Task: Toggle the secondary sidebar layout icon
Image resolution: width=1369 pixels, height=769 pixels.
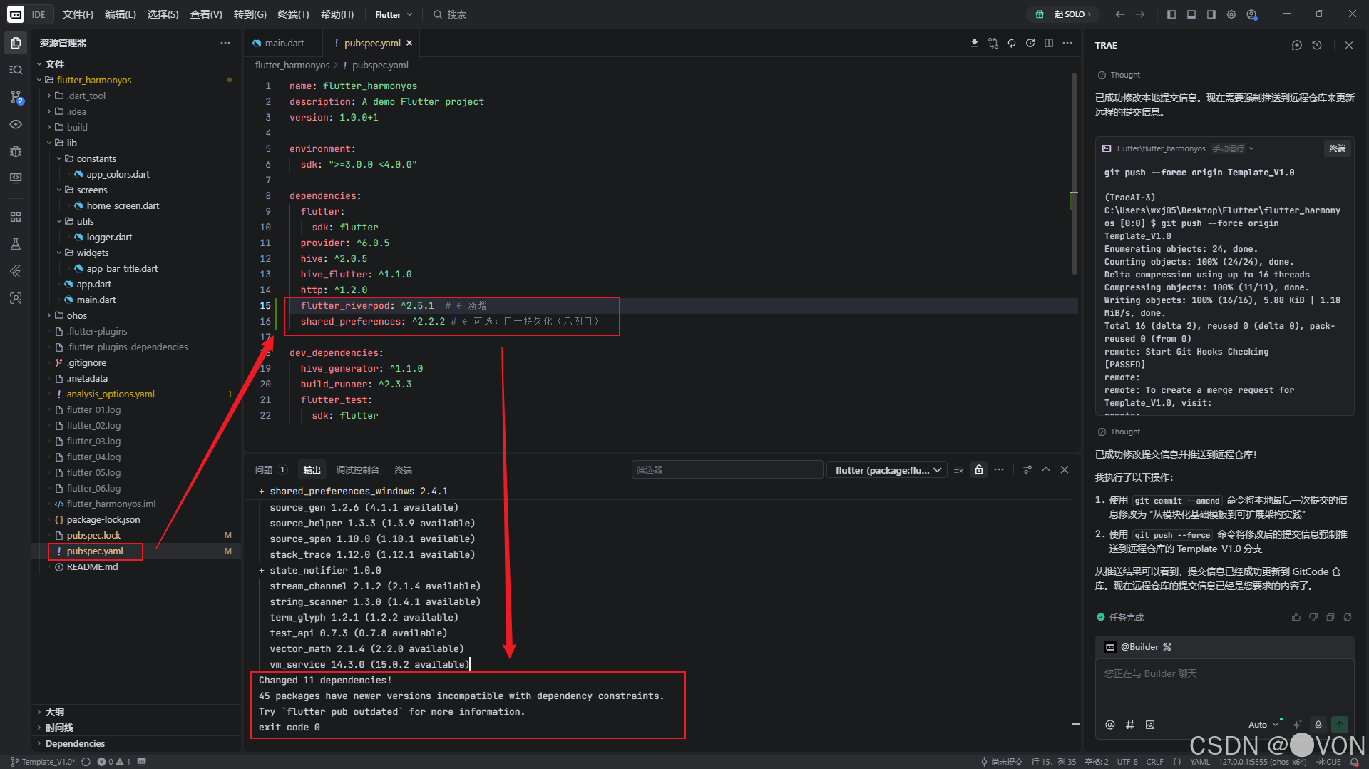Action: [1211, 14]
